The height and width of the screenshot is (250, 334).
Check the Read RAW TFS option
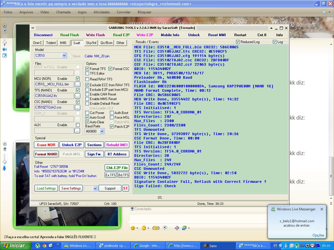[x=87, y=79]
